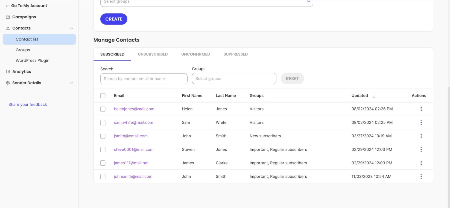Switch to the SUPPRESSED tab
Image resolution: width=450 pixels, height=208 pixels.
(x=236, y=54)
